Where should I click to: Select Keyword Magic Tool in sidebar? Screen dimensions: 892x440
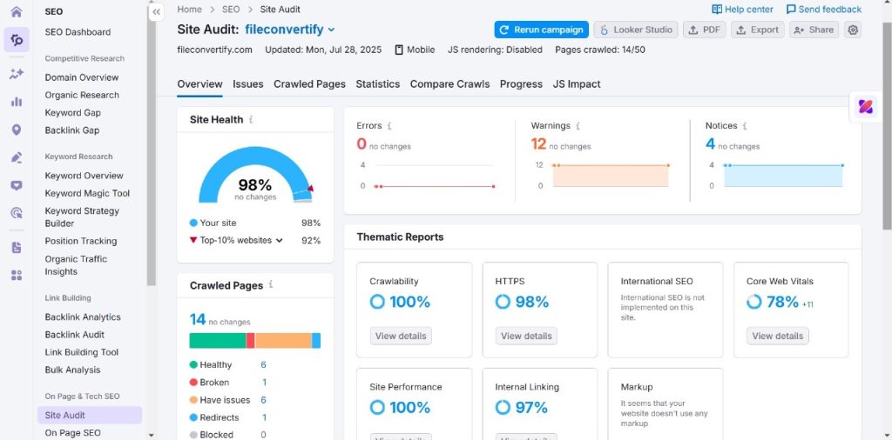[x=87, y=193]
